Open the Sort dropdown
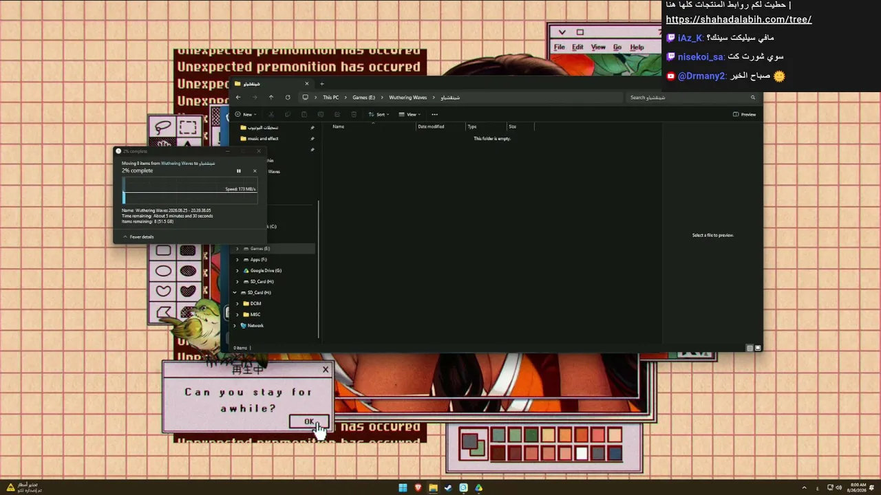The width and height of the screenshot is (881, 495). tap(379, 114)
